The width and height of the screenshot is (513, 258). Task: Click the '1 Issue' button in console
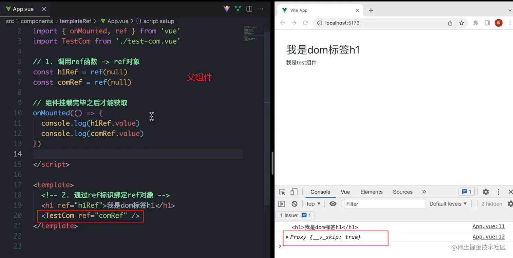coord(295,215)
